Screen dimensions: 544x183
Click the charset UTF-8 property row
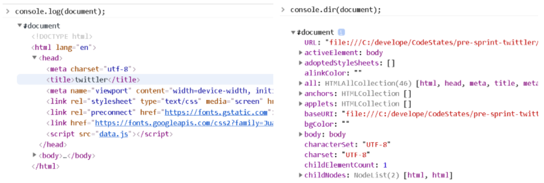tap(337, 155)
